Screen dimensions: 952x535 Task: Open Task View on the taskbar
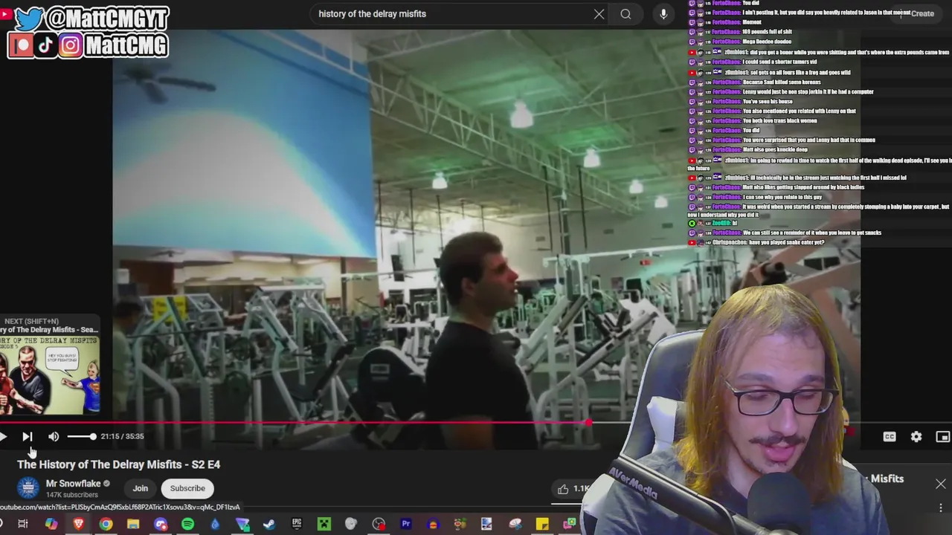23,524
